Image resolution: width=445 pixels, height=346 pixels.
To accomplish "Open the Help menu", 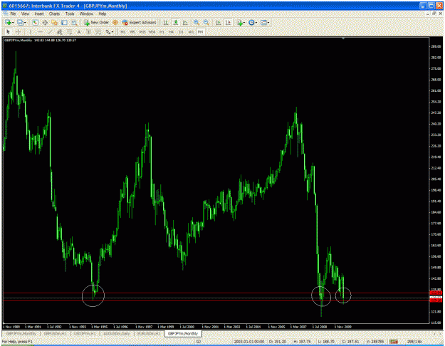I will click(x=102, y=14).
